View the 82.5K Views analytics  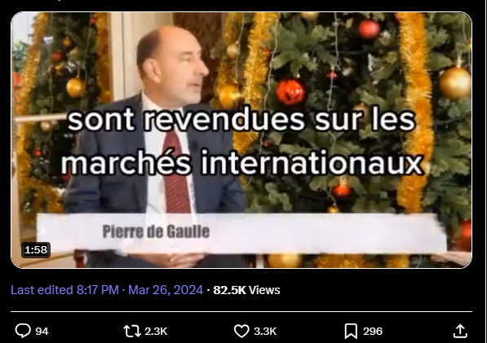[x=246, y=290]
